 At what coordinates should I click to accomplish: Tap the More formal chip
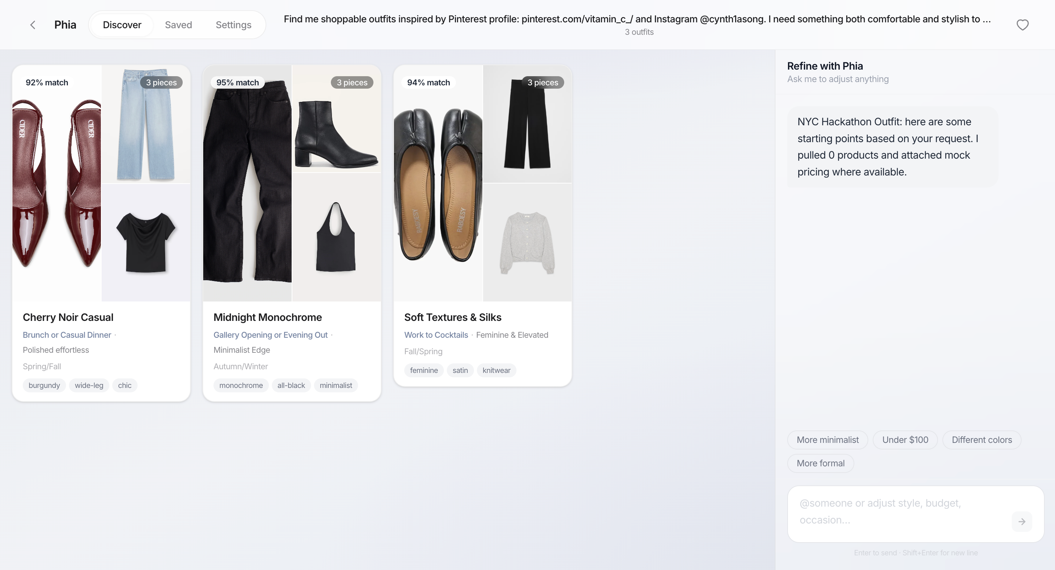(820, 463)
